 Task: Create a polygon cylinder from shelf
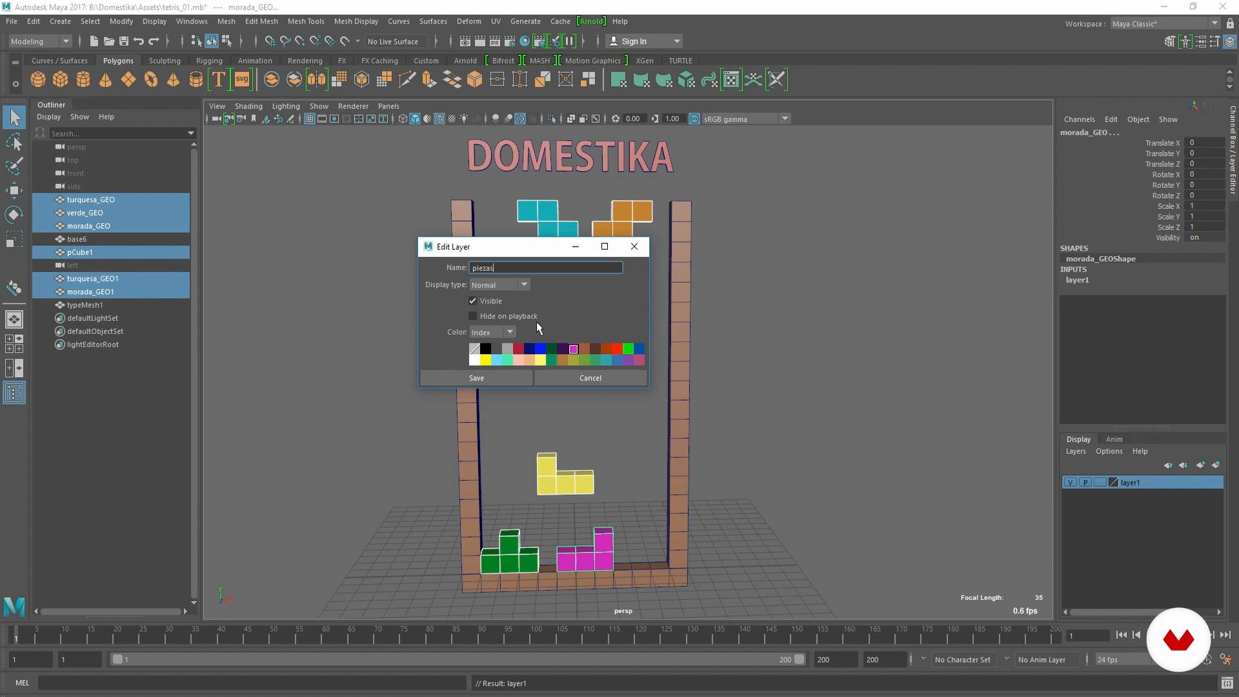(x=83, y=80)
